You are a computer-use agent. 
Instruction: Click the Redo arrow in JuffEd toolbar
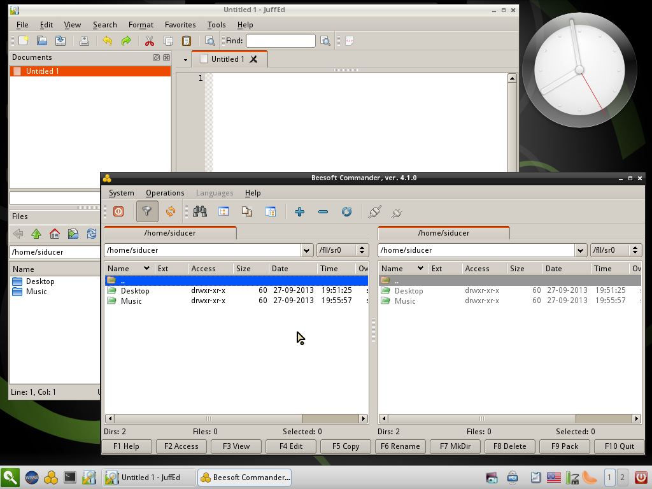[x=126, y=40]
